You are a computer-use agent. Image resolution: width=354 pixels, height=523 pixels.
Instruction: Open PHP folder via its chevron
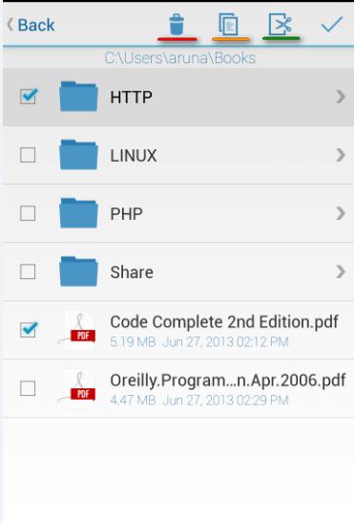(x=341, y=213)
